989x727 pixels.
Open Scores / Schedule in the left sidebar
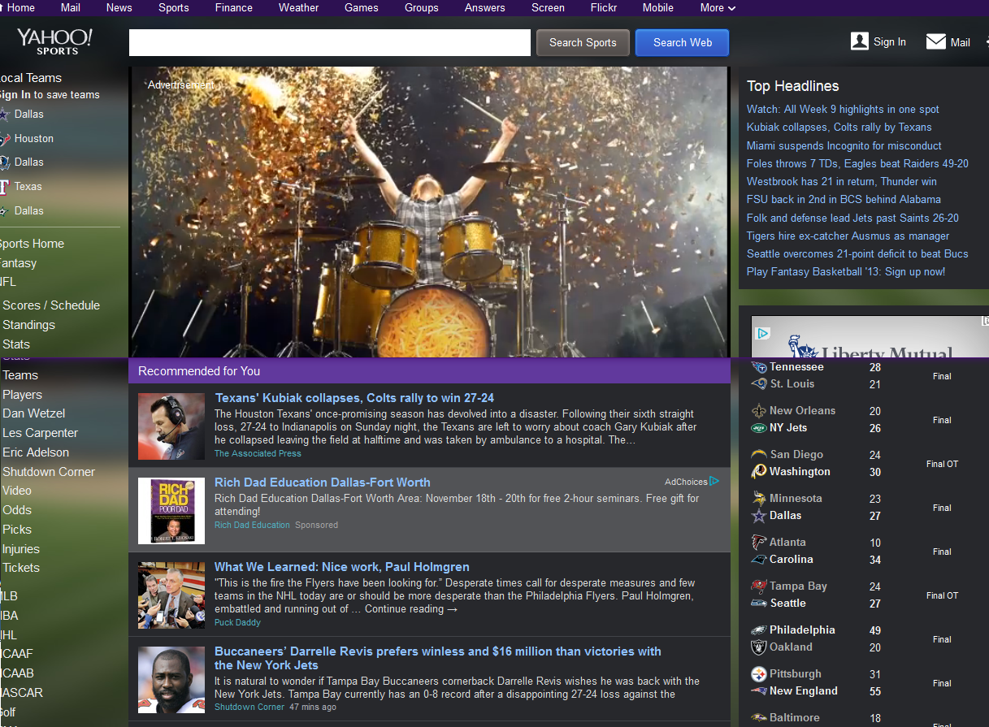click(x=51, y=305)
